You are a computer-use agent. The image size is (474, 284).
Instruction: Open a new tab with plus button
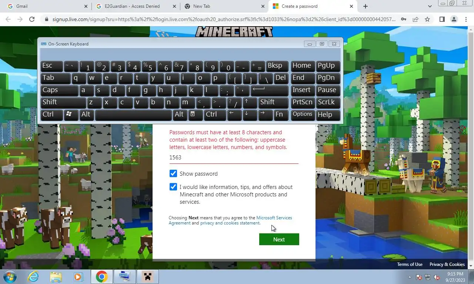(x=365, y=6)
